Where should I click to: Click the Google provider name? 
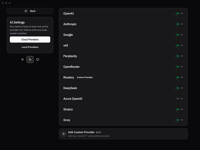[68, 35]
